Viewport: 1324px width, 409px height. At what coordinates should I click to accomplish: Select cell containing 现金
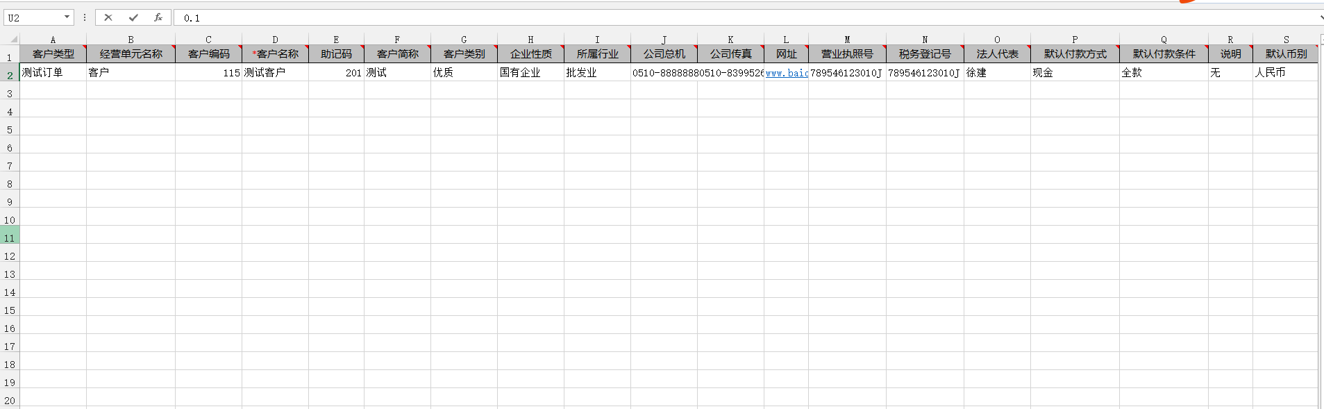(1075, 72)
